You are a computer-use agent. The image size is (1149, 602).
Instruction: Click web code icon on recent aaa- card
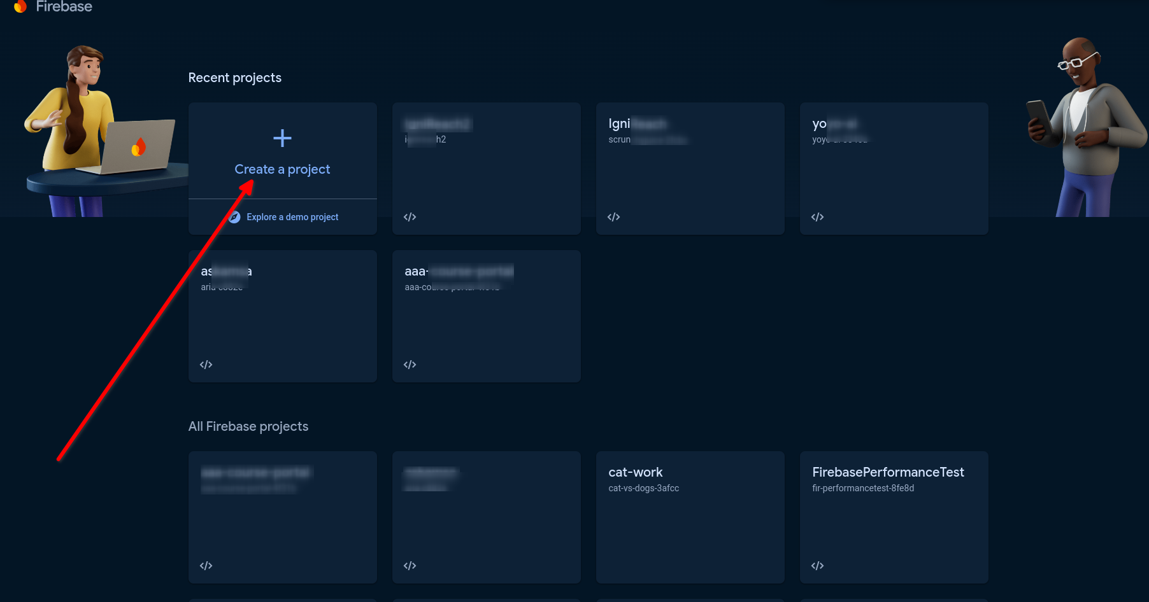point(410,365)
